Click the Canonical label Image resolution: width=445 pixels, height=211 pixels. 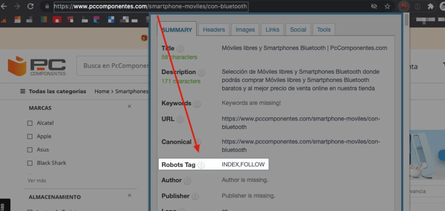point(176,142)
